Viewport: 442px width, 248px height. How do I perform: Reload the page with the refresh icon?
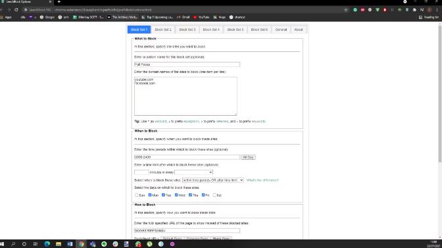tap(16, 10)
